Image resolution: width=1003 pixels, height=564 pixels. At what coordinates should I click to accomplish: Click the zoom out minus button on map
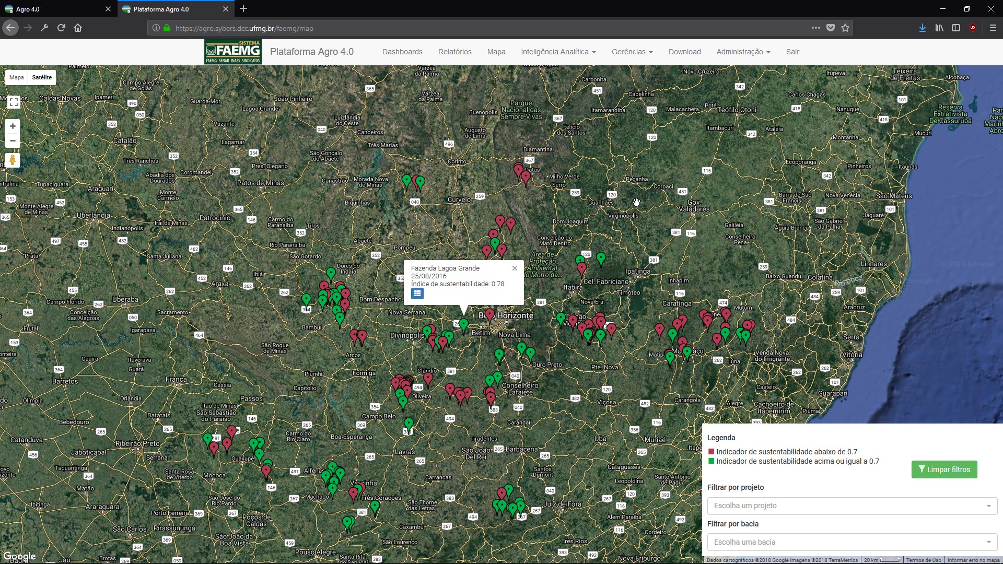pyautogui.click(x=13, y=141)
